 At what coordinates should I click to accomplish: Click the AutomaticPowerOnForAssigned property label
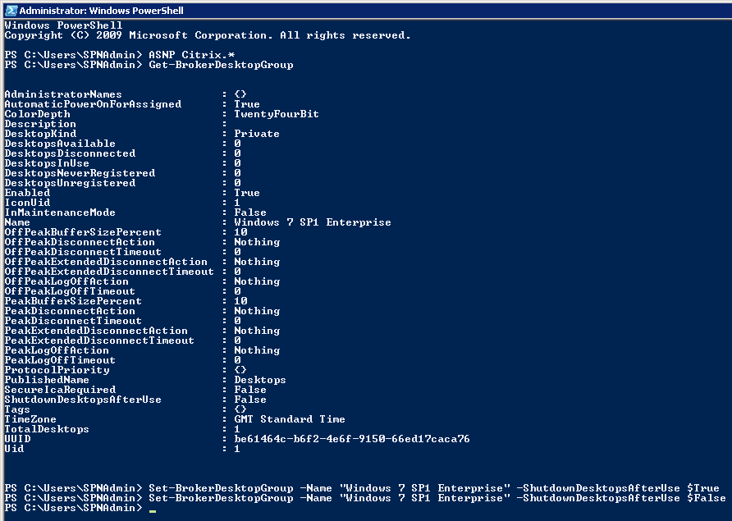pyautogui.click(x=93, y=104)
